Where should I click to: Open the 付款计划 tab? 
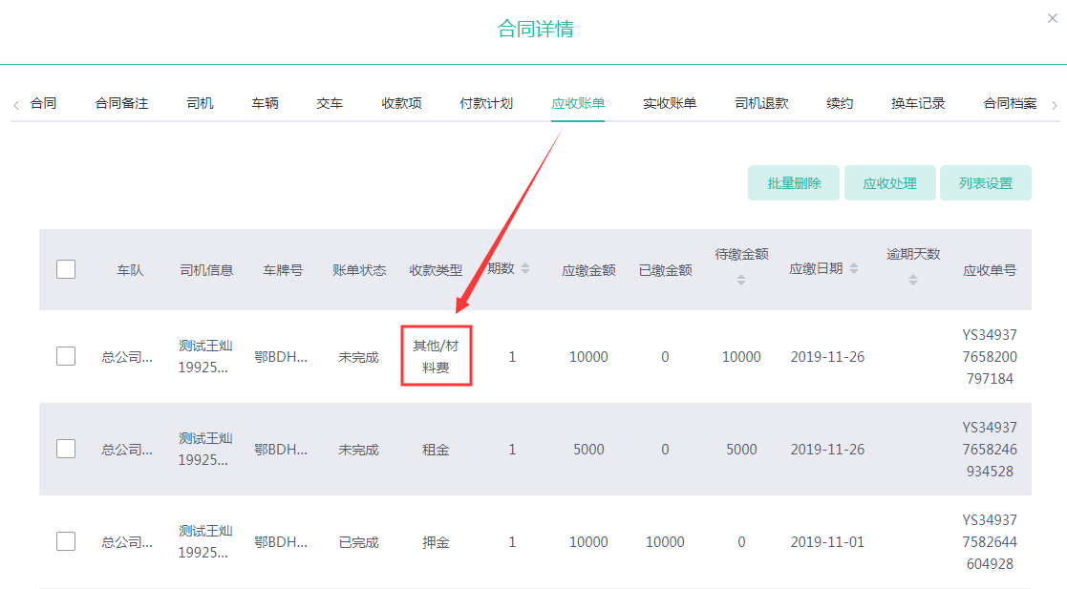click(x=486, y=103)
